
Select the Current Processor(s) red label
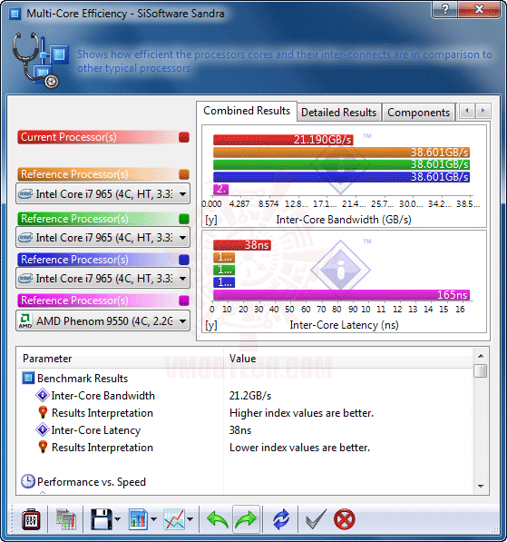click(68, 137)
